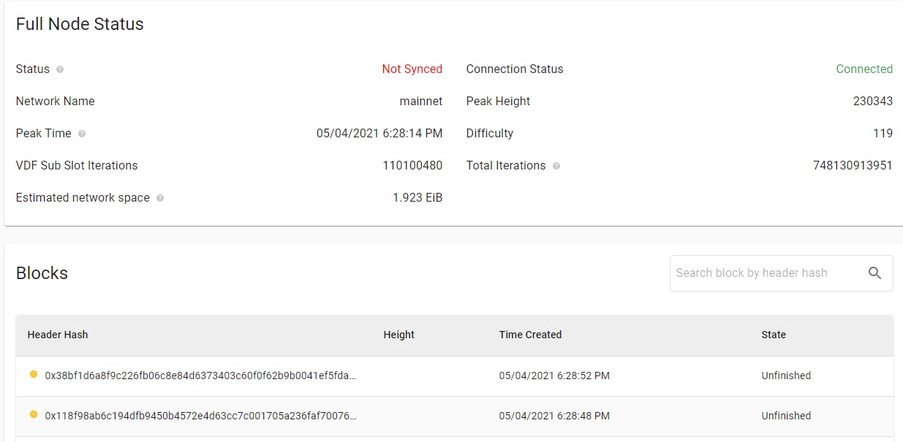Select estimated network space 1.923 EiB
The width and height of the screenshot is (903, 442).
(418, 198)
